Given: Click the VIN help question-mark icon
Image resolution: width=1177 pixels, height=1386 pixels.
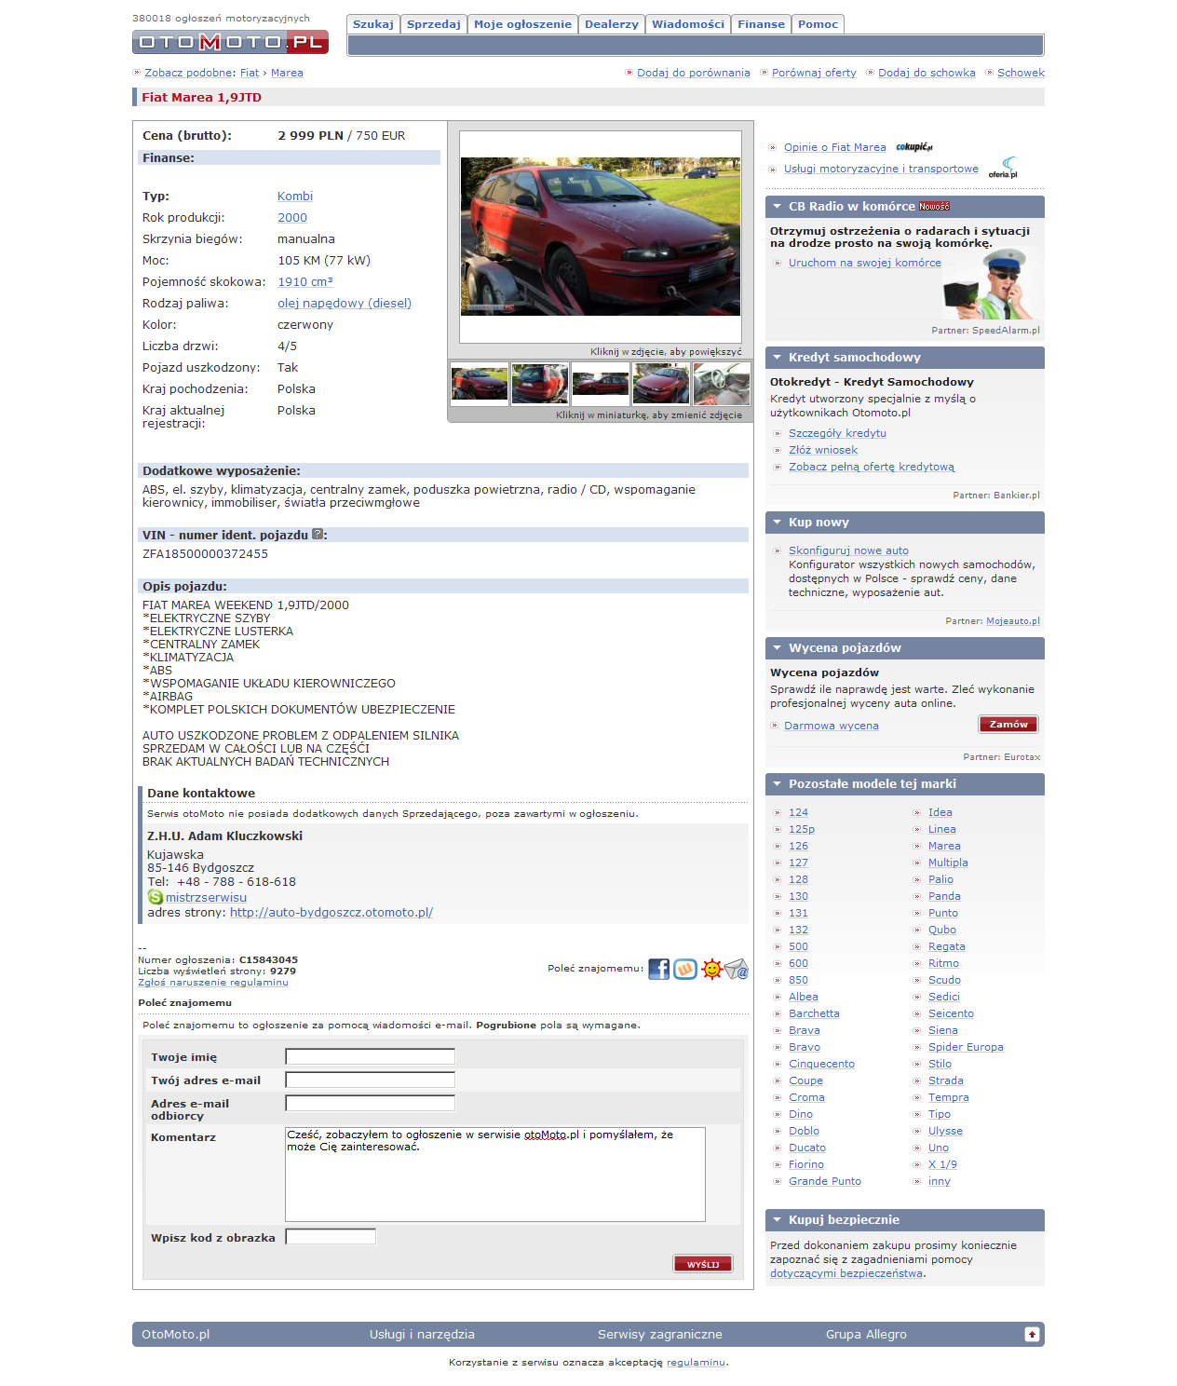Looking at the screenshot, I should (x=318, y=535).
